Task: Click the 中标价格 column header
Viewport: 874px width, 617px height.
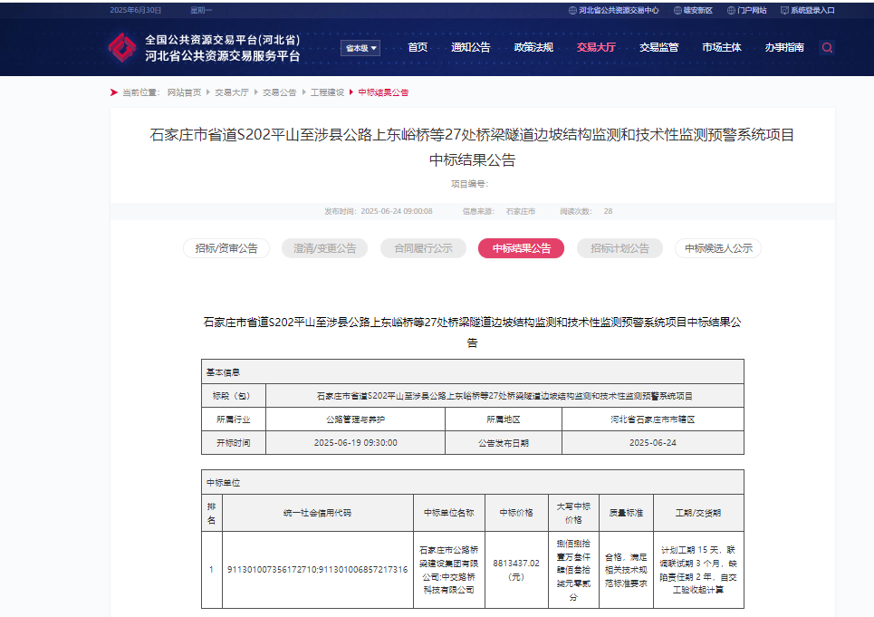Action: pos(517,513)
